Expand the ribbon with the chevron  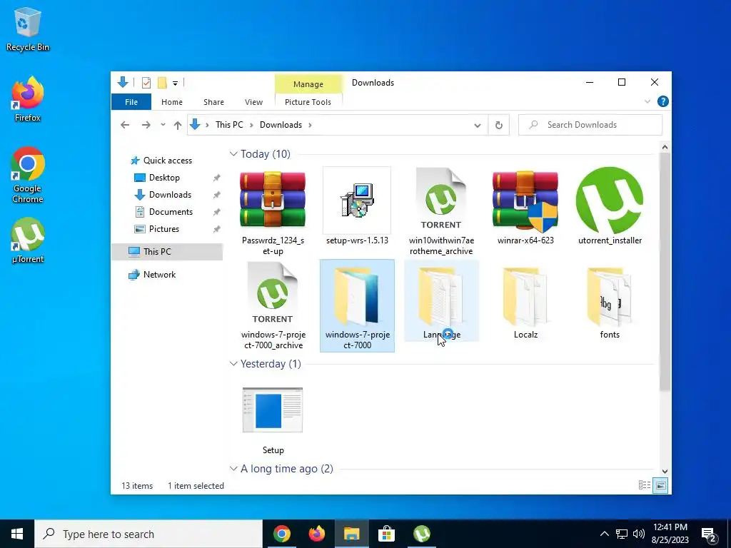pos(647,101)
